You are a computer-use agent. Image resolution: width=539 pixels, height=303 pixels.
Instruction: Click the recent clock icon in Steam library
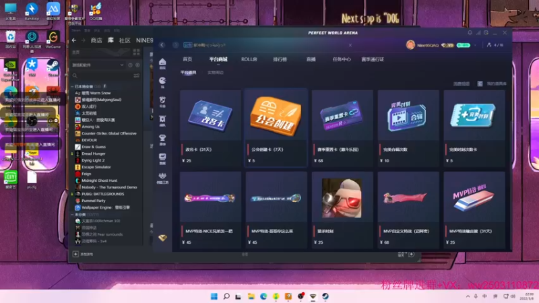point(130,65)
